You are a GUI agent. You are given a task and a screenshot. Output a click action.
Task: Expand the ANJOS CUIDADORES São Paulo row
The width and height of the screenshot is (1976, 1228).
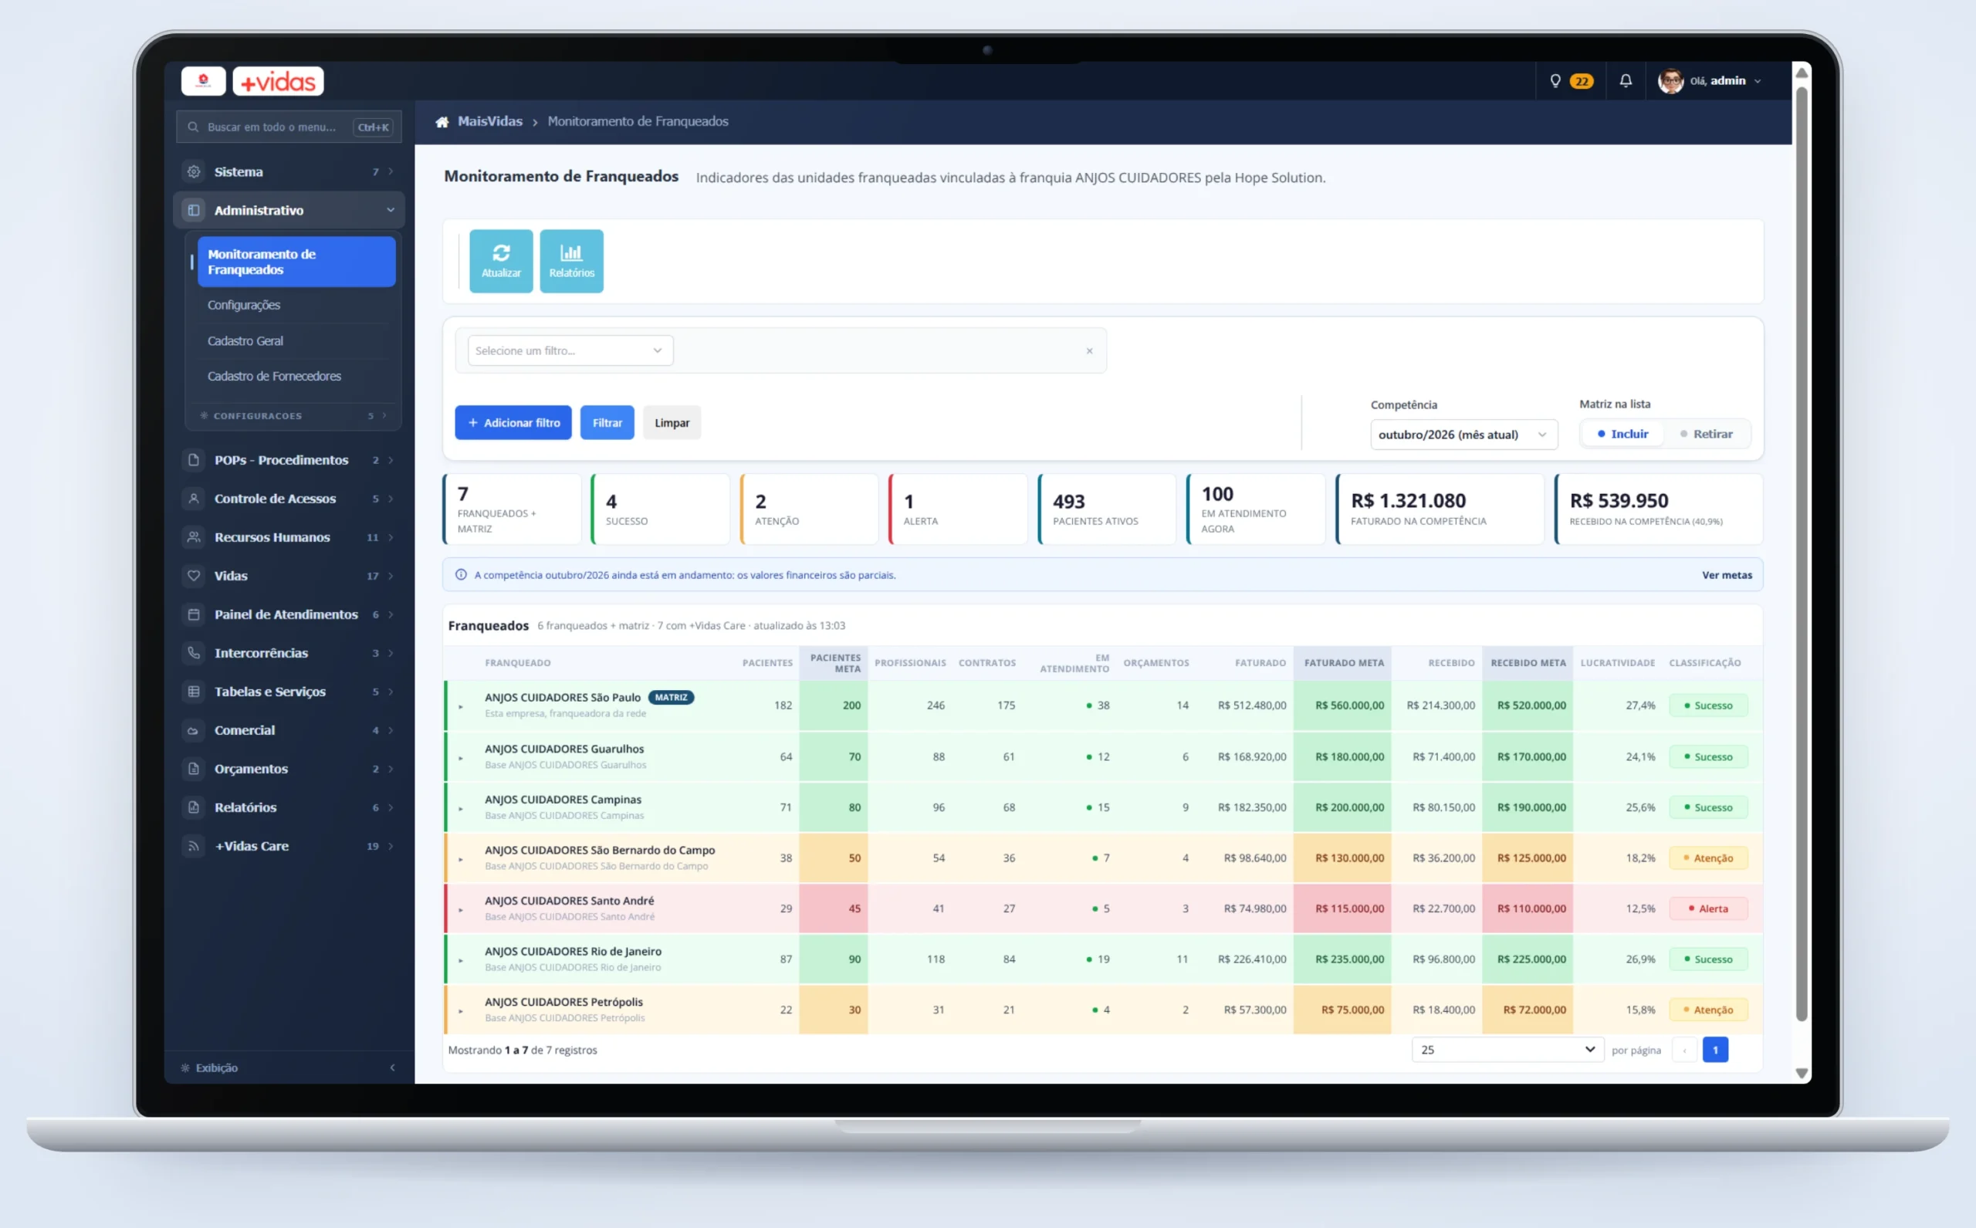[461, 706]
